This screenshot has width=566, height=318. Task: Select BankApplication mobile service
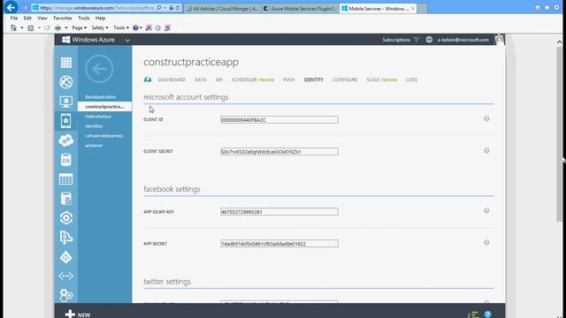tap(100, 97)
